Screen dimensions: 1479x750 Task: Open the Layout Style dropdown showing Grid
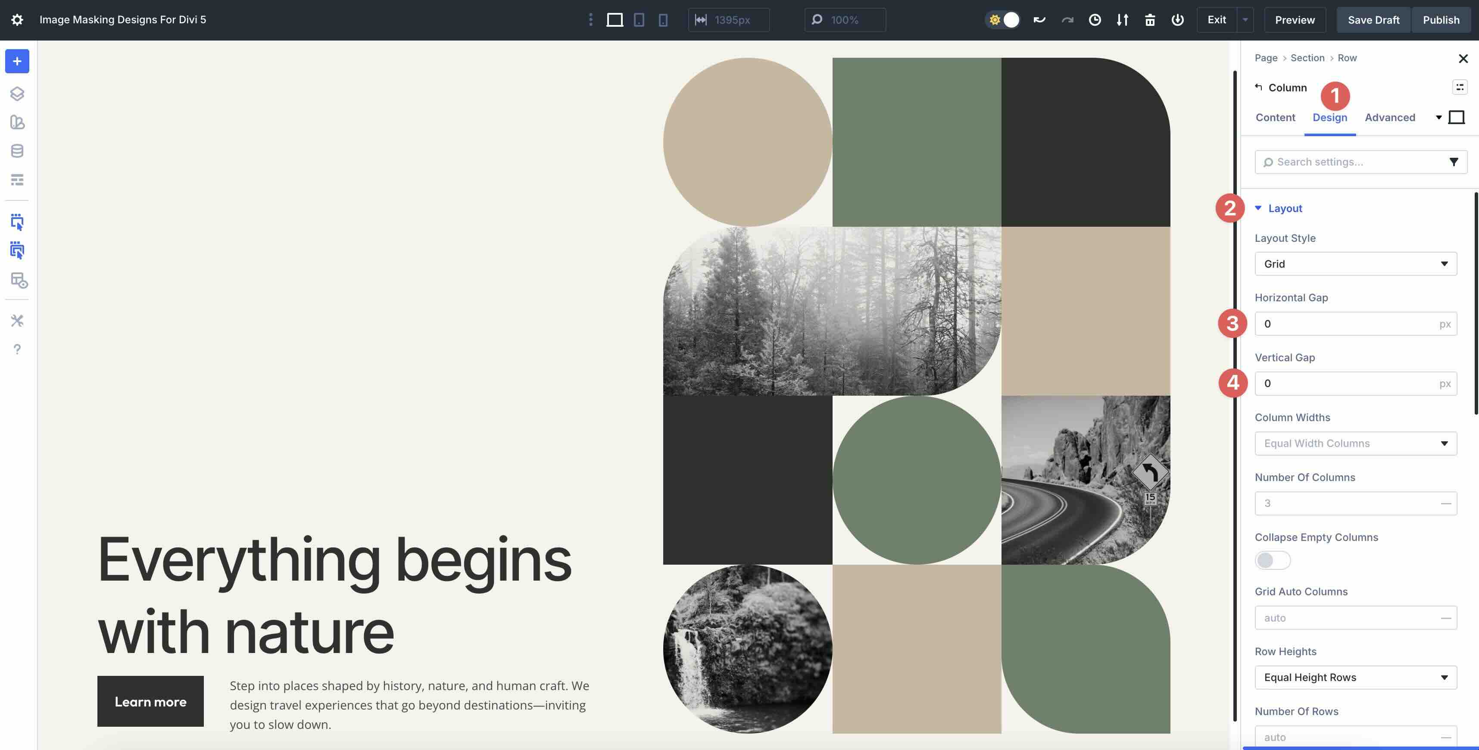(x=1355, y=264)
